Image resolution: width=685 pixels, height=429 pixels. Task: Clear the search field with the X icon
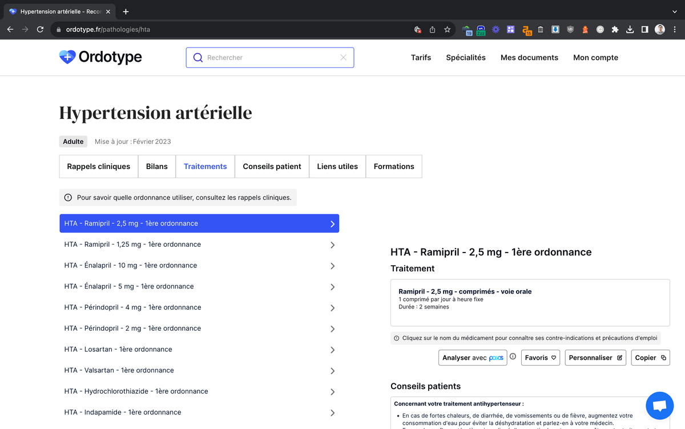coord(343,58)
